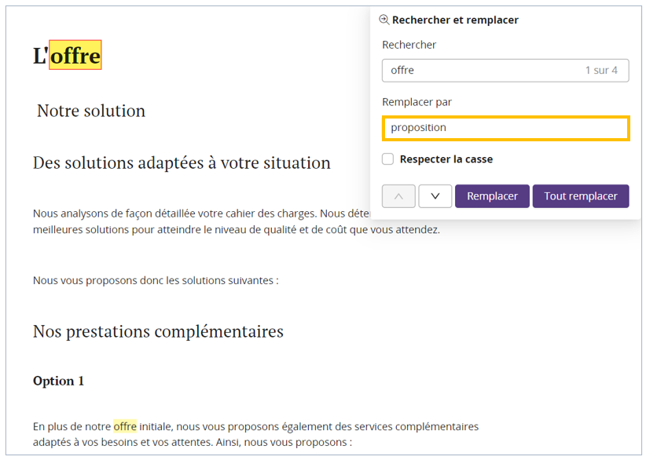Click the line "Nous vous proposons donc les solutions suivantes"
The height and width of the screenshot is (460, 646).
(x=156, y=280)
